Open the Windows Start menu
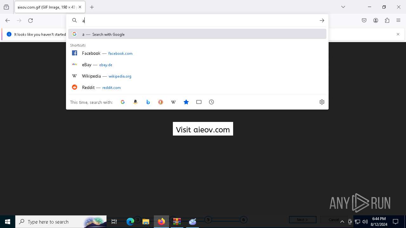 click(8, 222)
